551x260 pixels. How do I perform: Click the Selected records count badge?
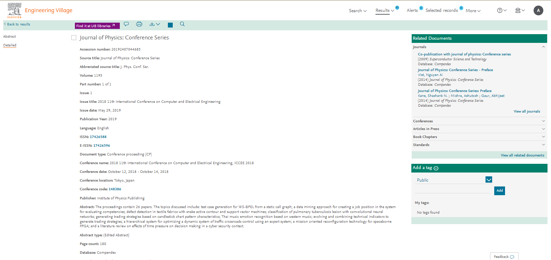(461, 8)
